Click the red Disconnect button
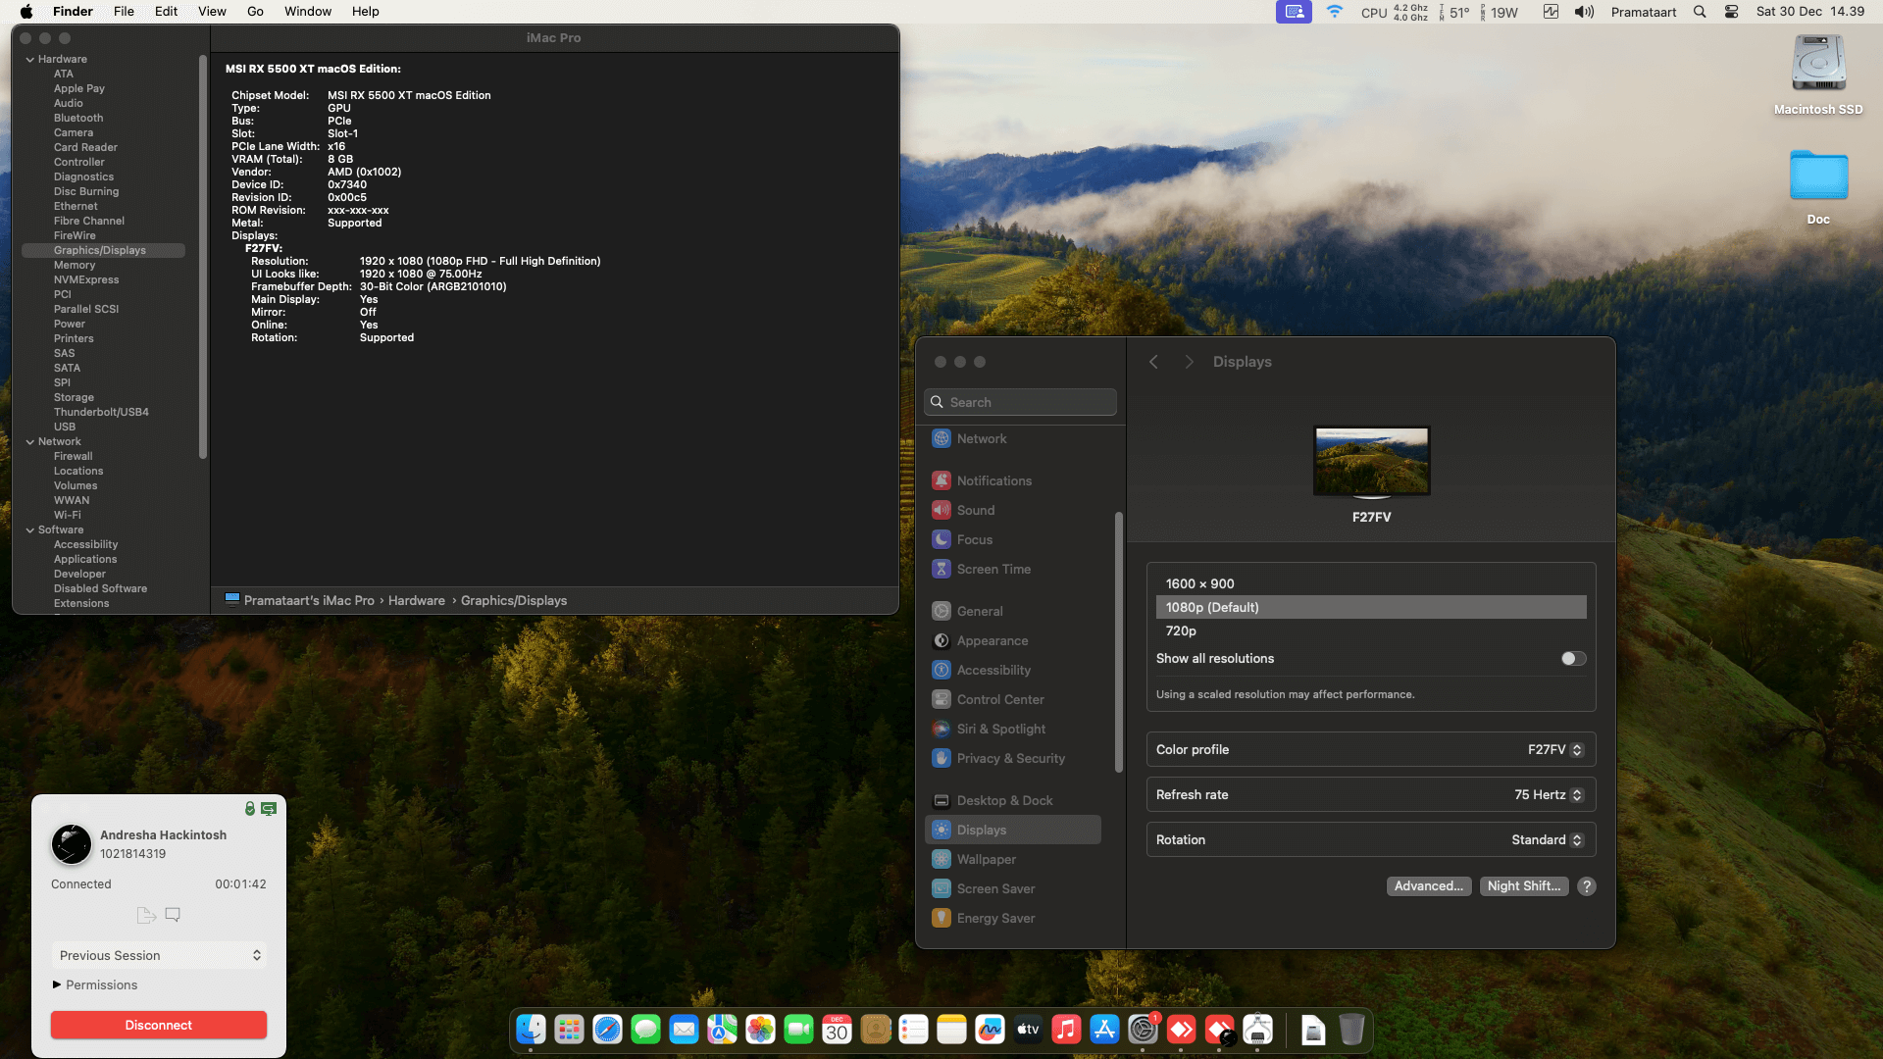 [159, 1025]
